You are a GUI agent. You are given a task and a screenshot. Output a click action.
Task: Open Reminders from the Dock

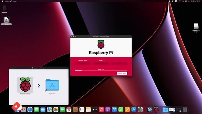pos(82,110)
